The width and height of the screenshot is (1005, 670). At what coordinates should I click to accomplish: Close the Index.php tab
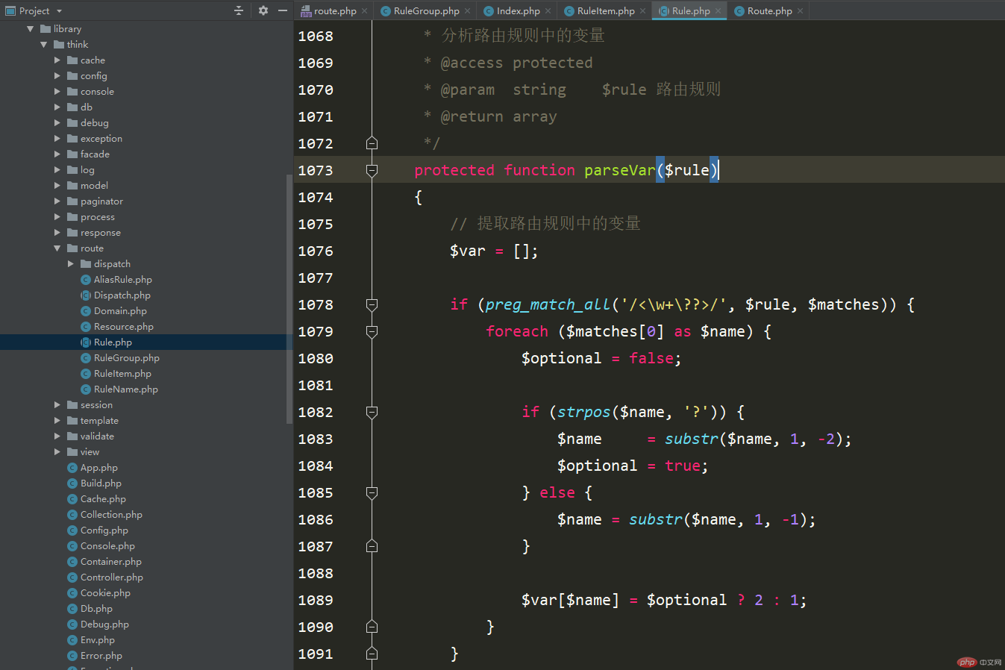pos(548,11)
